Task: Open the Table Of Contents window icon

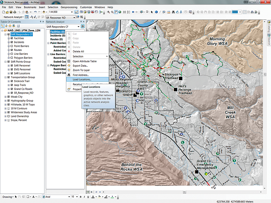Action: click(x=81, y=12)
